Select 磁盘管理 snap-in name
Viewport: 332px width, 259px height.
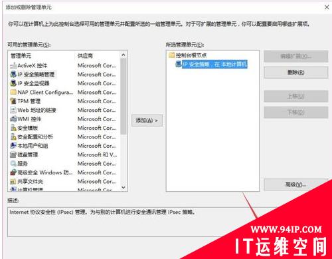[x=28, y=154]
